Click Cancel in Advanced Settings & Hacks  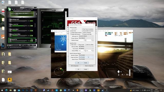coord(86,63)
